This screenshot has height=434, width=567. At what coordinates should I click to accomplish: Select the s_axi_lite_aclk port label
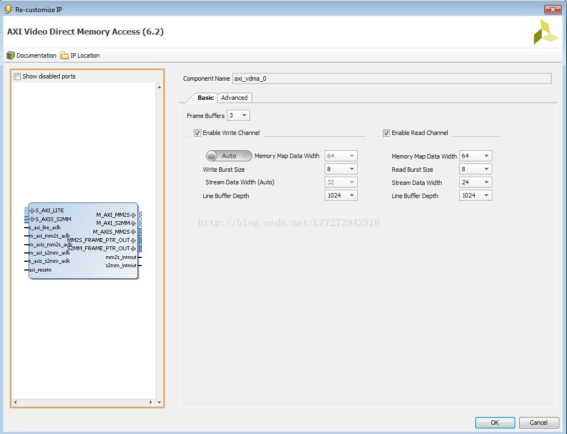point(45,228)
